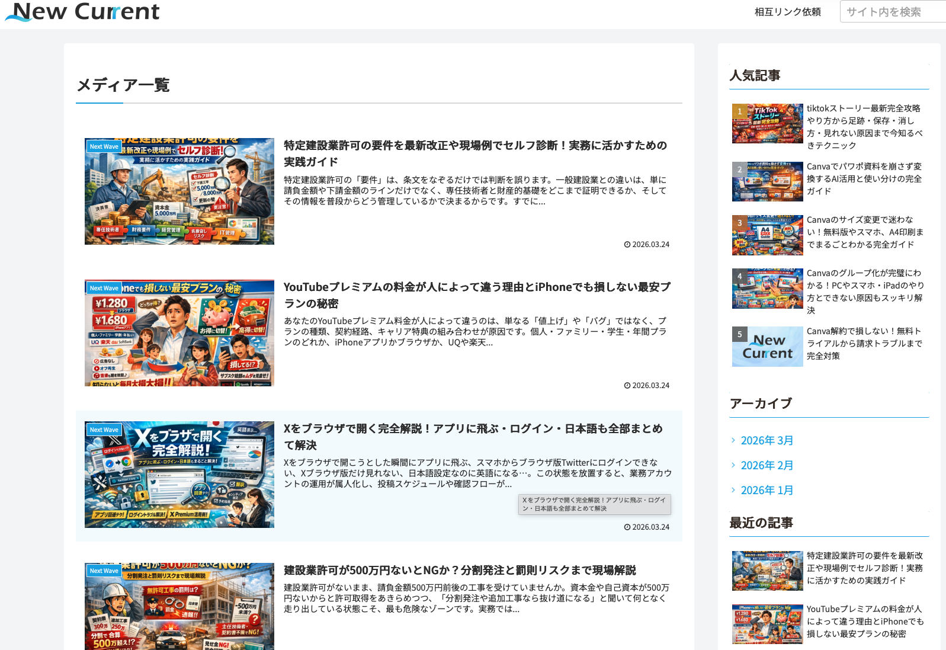This screenshot has width=946, height=650.
Task: Expand the 2026年 3月 archive
Action: [x=767, y=440]
